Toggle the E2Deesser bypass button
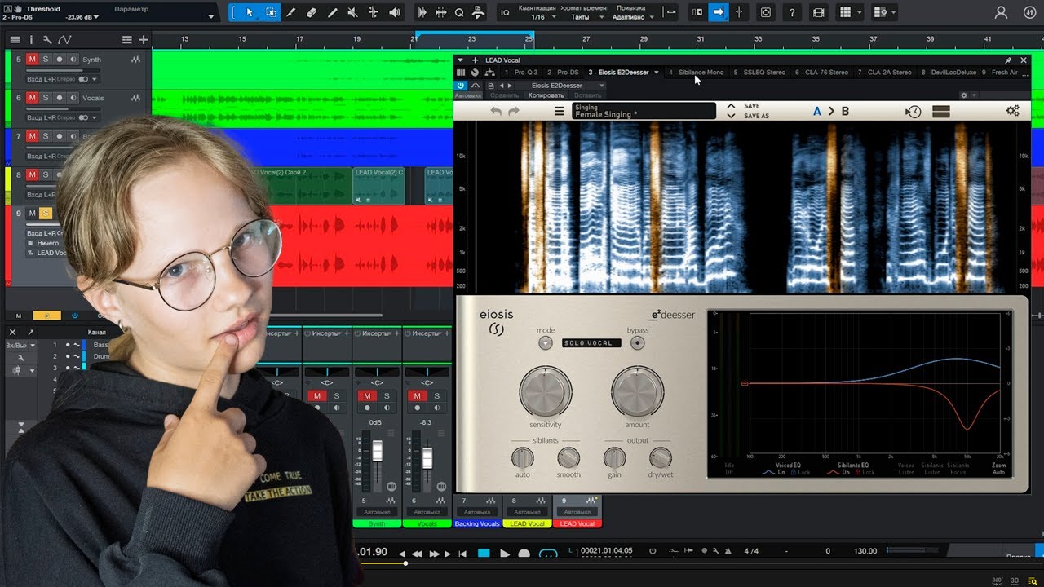 (638, 343)
